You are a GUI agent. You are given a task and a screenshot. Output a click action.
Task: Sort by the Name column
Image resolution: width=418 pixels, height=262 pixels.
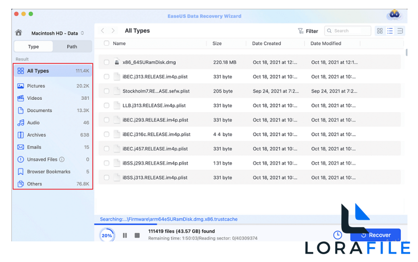pos(119,43)
